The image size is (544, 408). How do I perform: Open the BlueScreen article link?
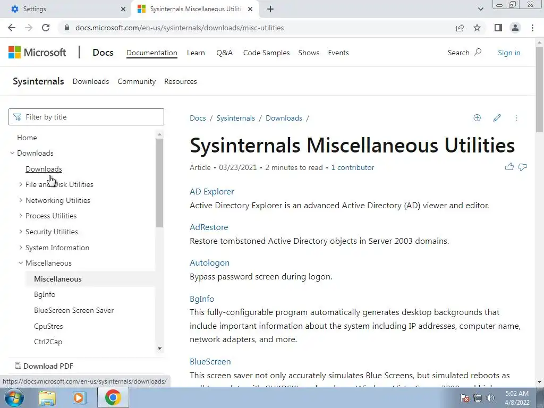click(x=210, y=361)
